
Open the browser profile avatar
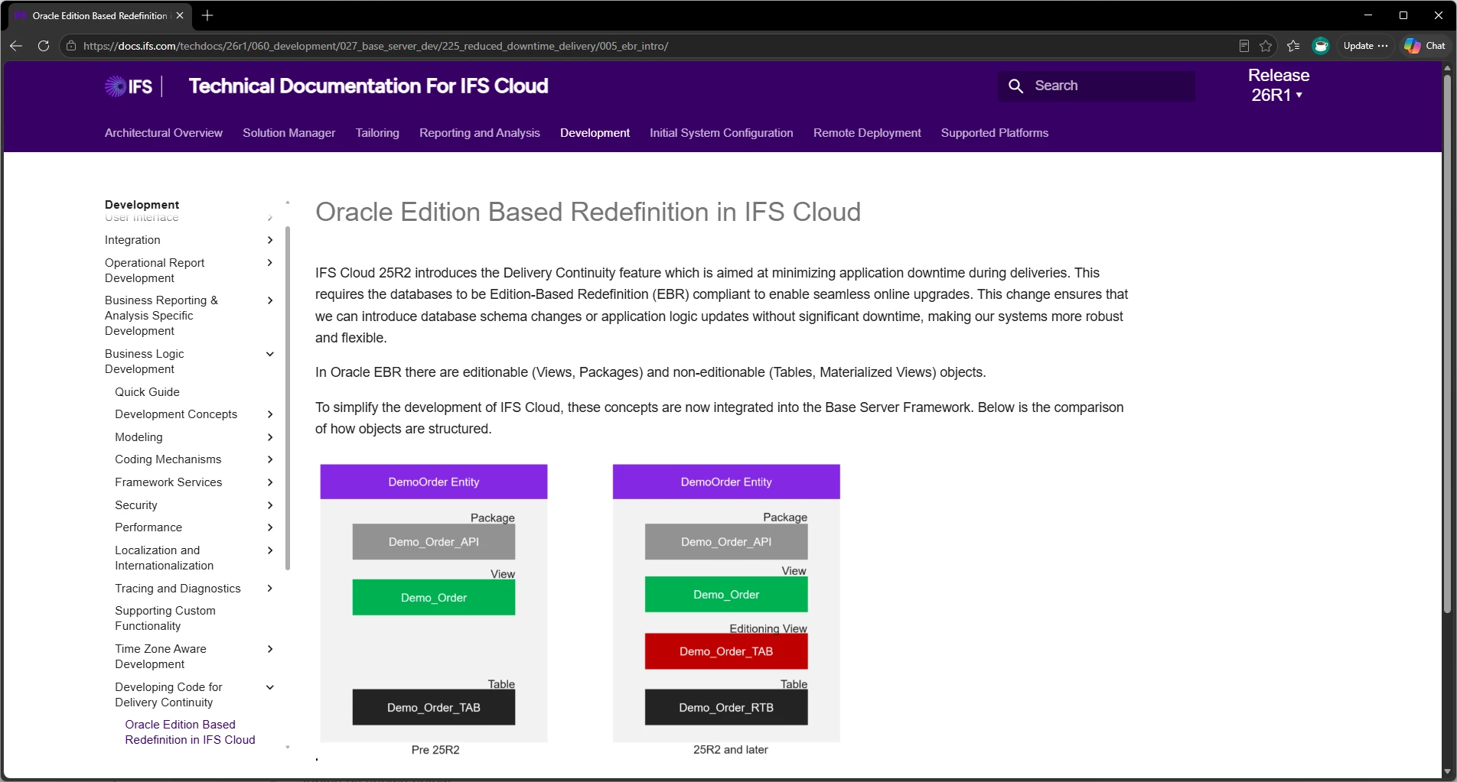[1321, 46]
